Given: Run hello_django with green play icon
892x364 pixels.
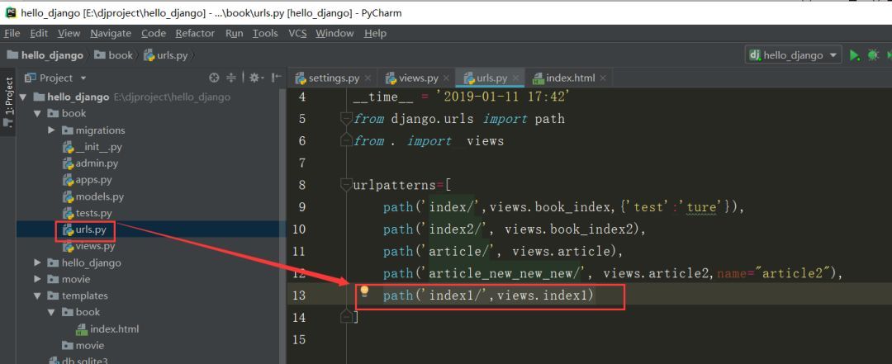Looking at the screenshot, I should click(x=855, y=55).
